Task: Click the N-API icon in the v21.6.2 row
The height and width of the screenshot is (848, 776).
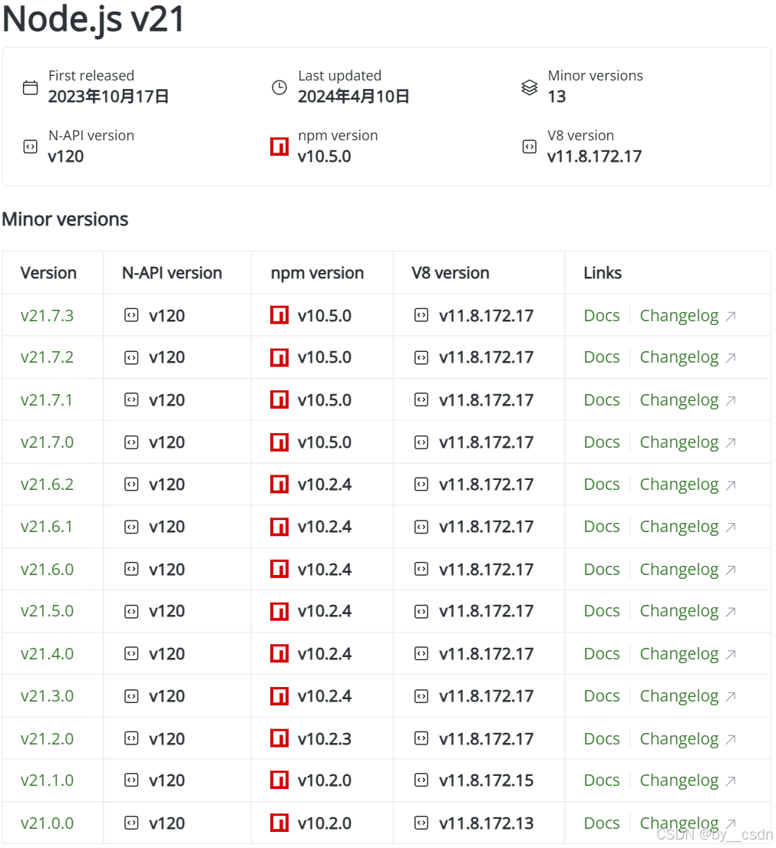Action: (131, 484)
